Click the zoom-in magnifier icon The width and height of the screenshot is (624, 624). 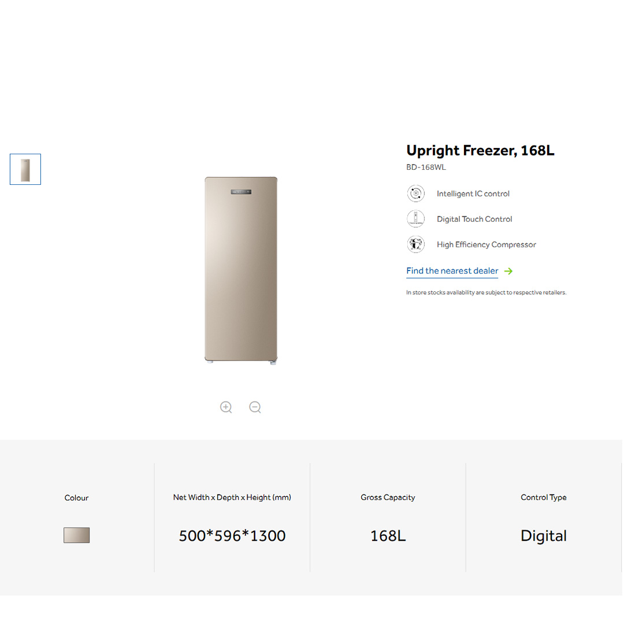(226, 407)
